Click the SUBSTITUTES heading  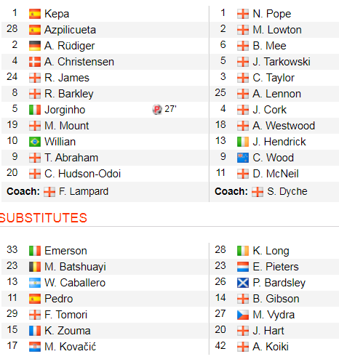(43, 218)
